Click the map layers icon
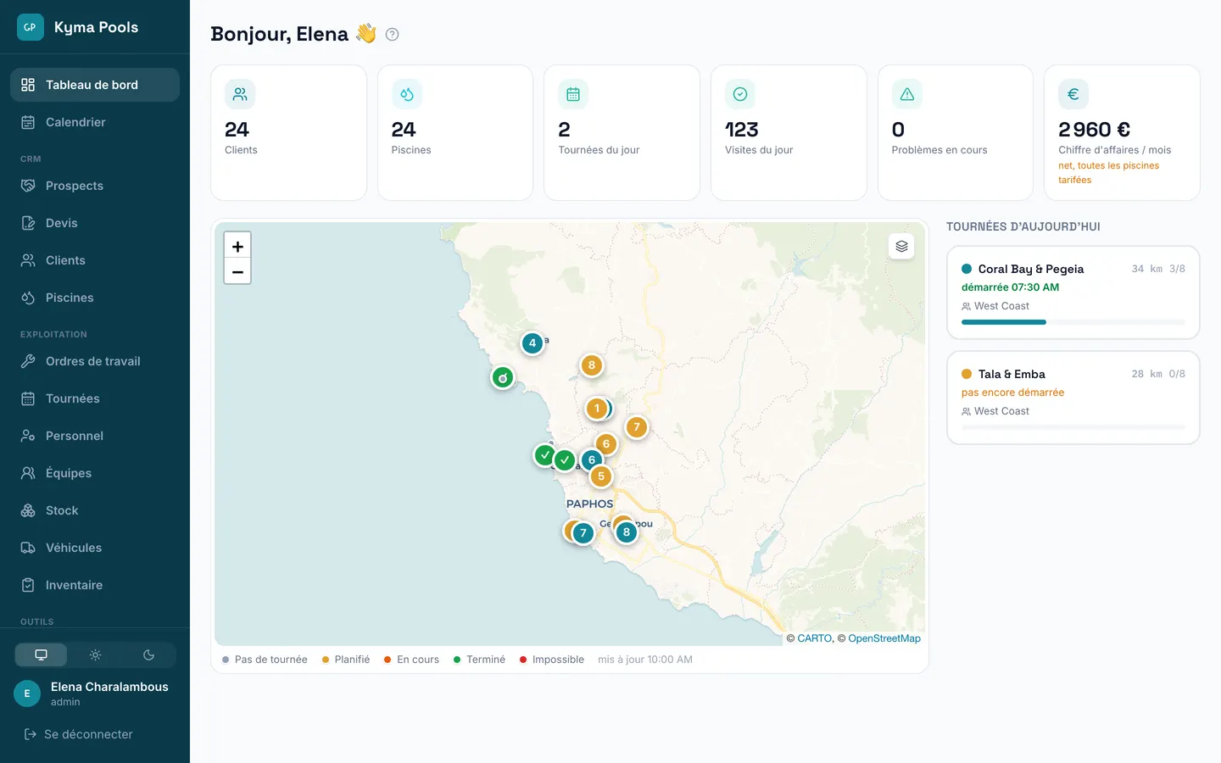 click(x=901, y=246)
